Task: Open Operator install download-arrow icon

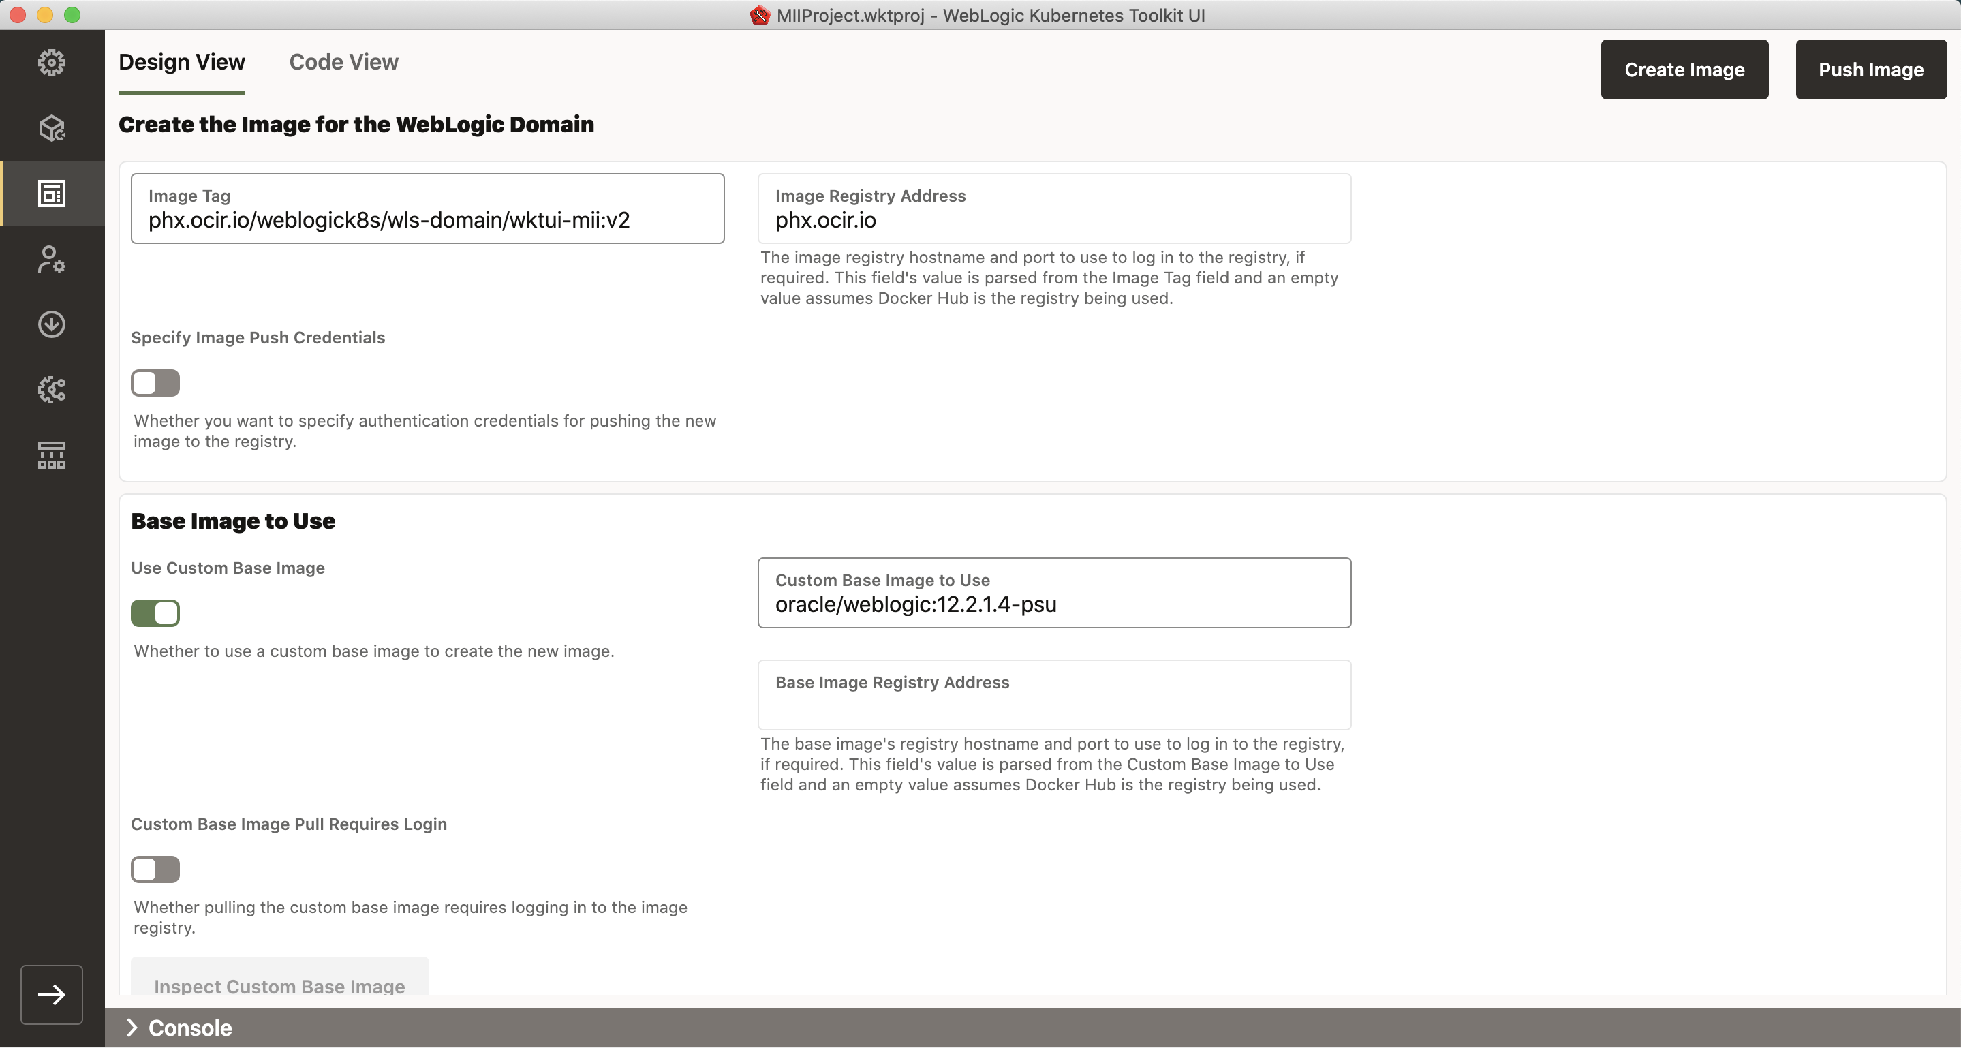Action: pos(52,324)
